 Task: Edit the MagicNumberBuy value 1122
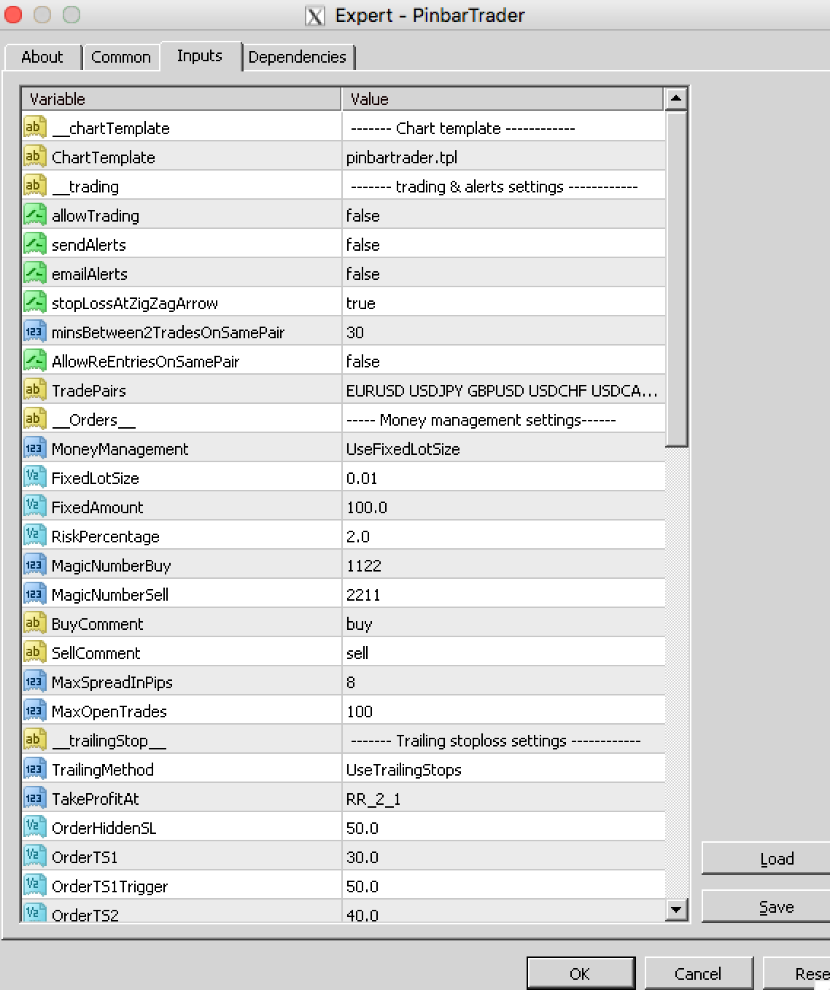[503, 565]
